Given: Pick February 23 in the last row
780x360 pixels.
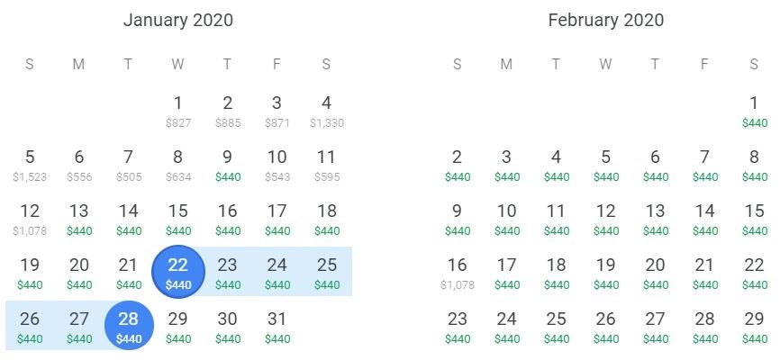Looking at the screenshot, I should pos(458,326).
